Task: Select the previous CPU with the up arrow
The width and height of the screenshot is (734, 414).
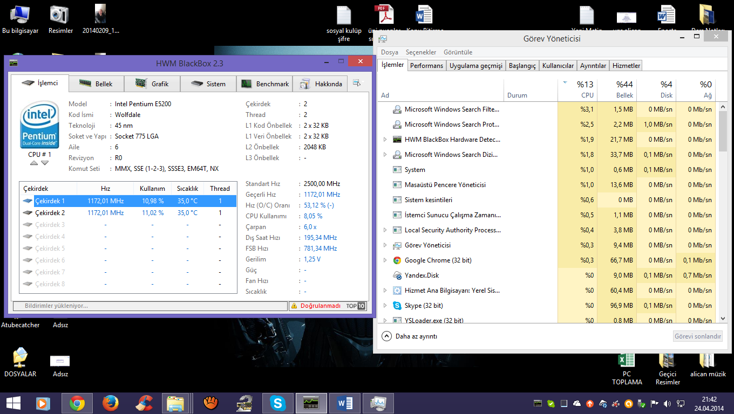Action: tap(34, 163)
